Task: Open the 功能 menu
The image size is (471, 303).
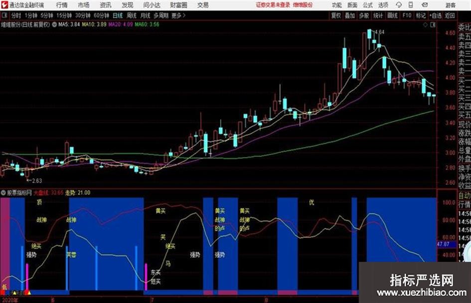Action: 337,5
